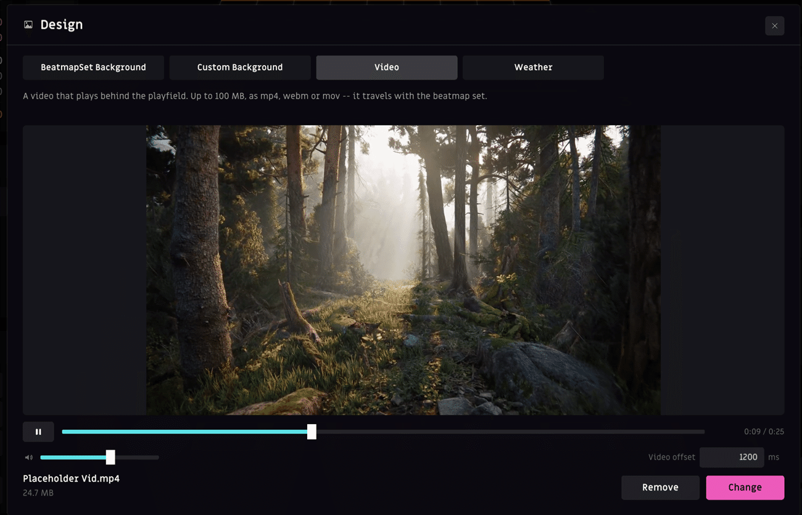Focus the Video offset input field

pos(732,457)
